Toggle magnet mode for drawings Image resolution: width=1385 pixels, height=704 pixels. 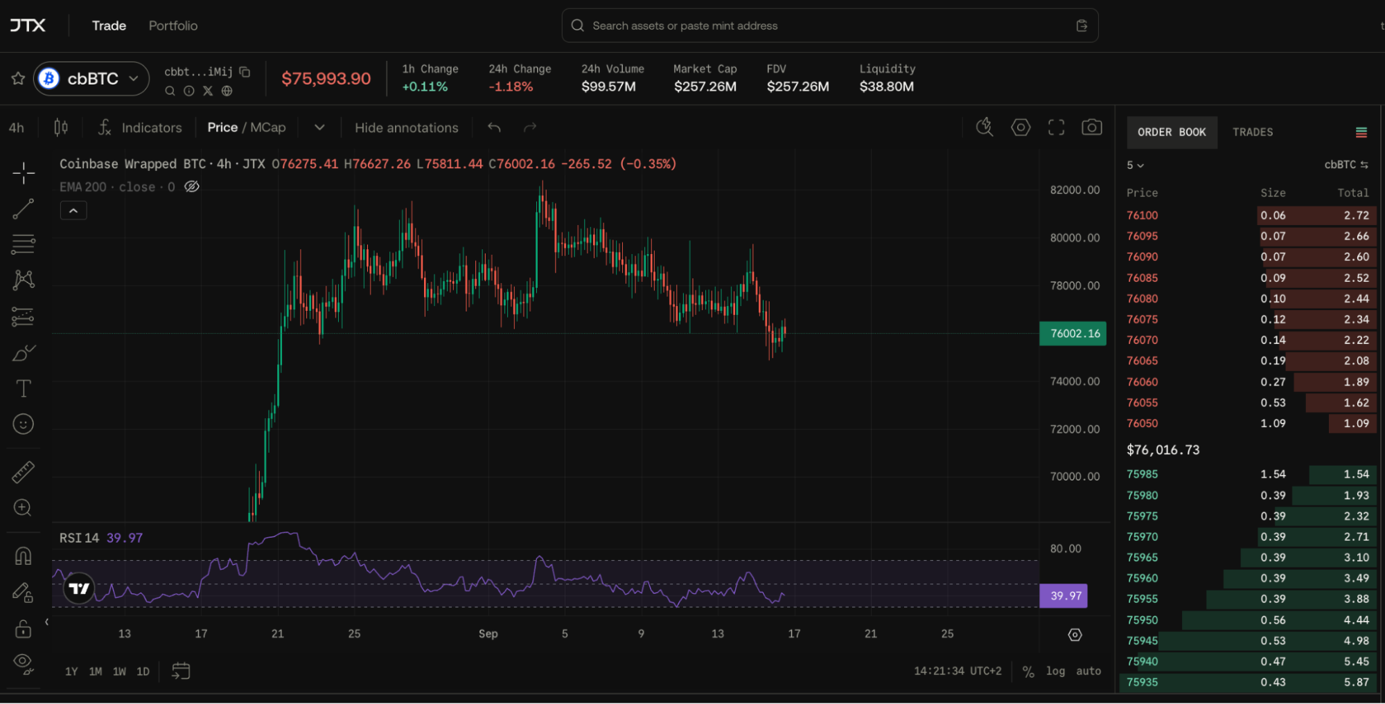pos(24,556)
